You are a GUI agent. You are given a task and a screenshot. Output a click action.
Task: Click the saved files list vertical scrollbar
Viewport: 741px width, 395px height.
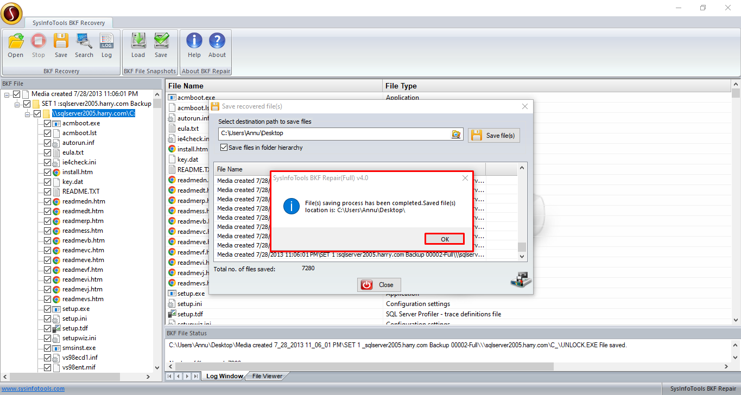pyautogui.click(x=522, y=211)
